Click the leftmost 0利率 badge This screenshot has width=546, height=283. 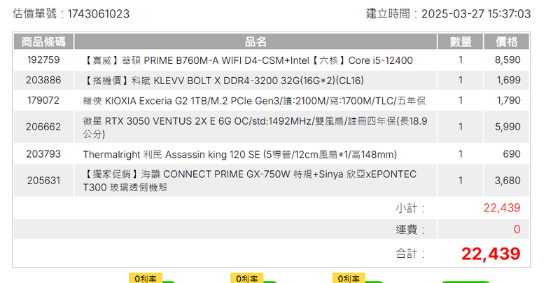point(146,278)
